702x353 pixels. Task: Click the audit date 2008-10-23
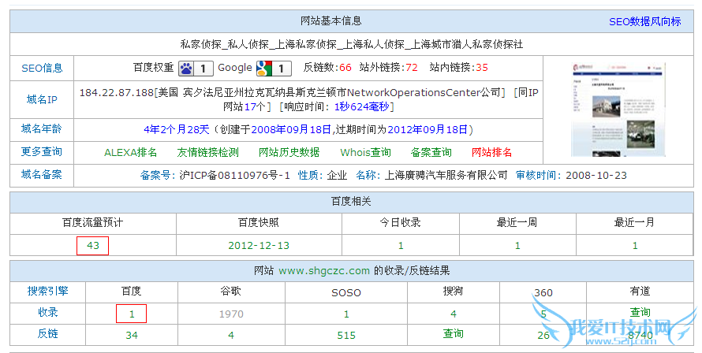pyautogui.click(x=596, y=176)
